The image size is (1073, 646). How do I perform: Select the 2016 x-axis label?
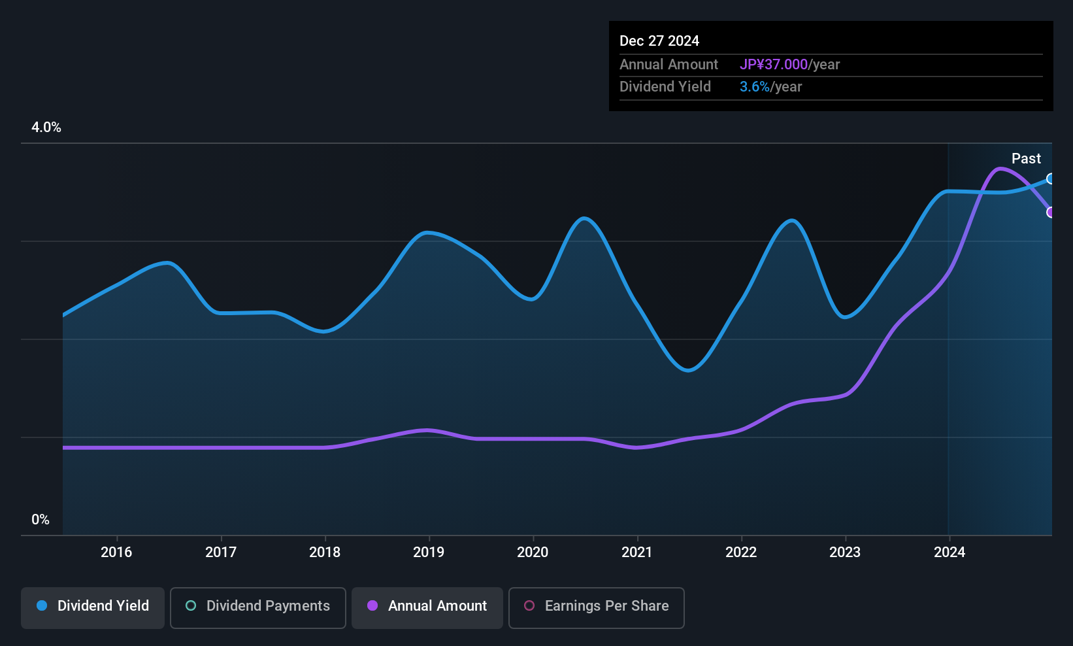[116, 552]
